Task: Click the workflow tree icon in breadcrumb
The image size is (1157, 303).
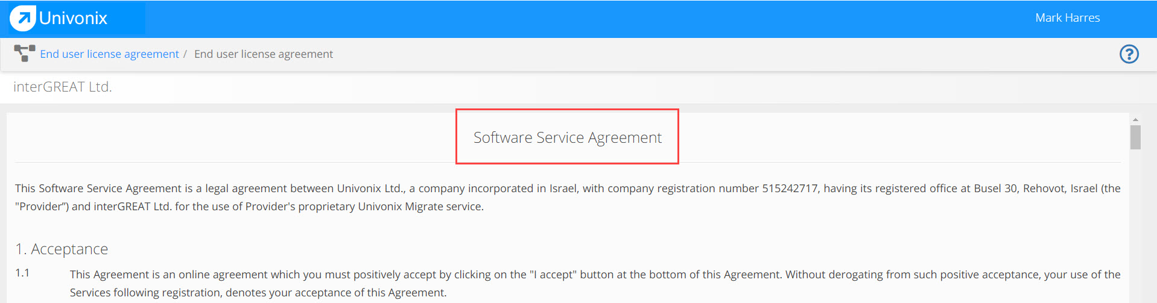Action: [x=25, y=53]
